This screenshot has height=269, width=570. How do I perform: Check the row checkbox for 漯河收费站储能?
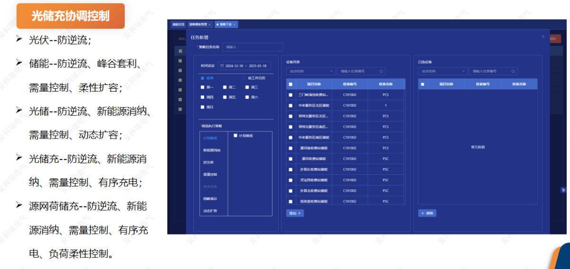tap(291, 159)
